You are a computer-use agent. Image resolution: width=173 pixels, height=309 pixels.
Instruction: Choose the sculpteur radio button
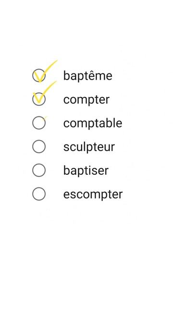coord(39,146)
